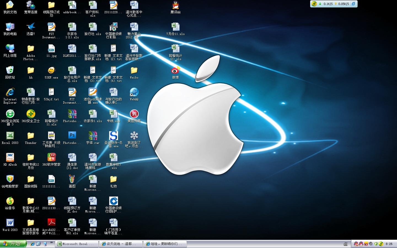Launch QQ音乐 from the desktop

point(10,203)
